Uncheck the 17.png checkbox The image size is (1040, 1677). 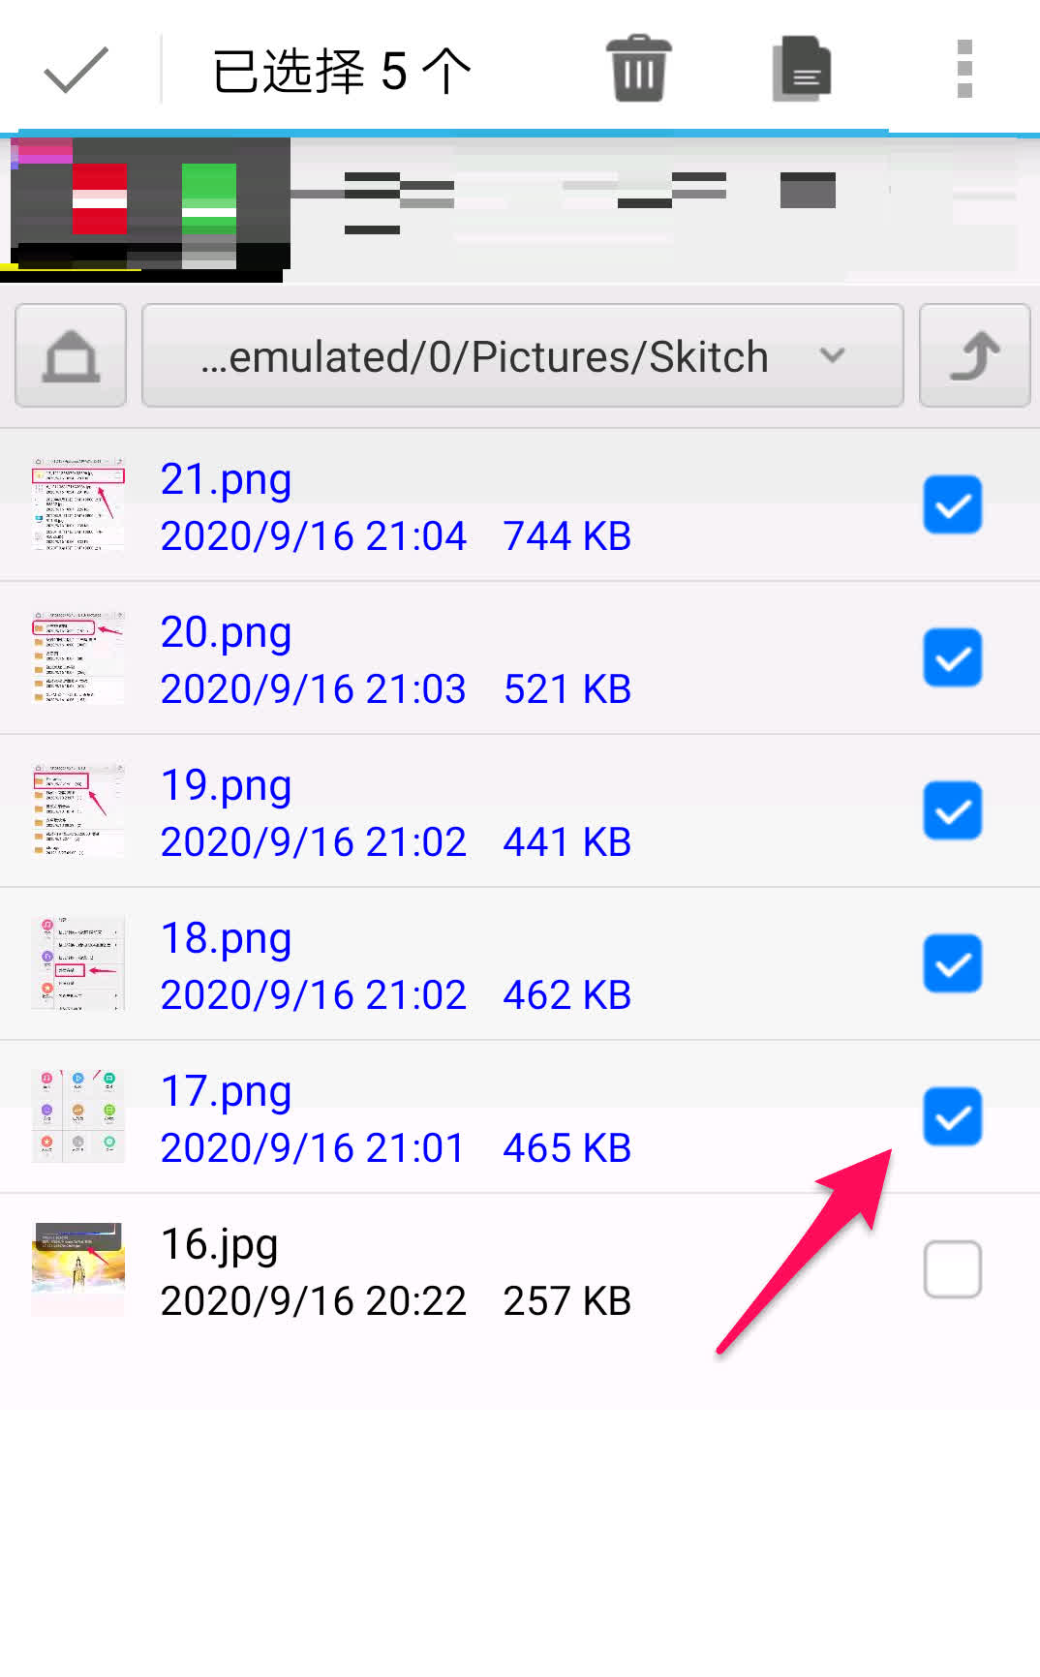(952, 1116)
